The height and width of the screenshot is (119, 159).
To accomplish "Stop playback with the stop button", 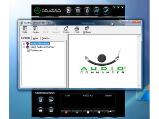I will 88,112.
